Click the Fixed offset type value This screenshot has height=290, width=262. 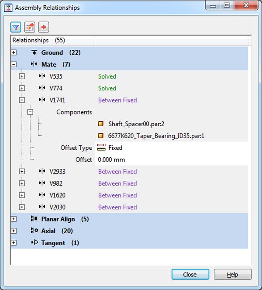click(115, 148)
